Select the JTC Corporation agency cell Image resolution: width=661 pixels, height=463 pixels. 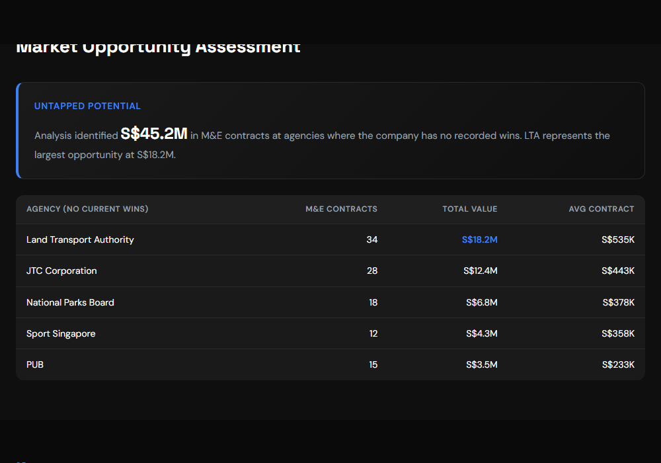coord(61,271)
